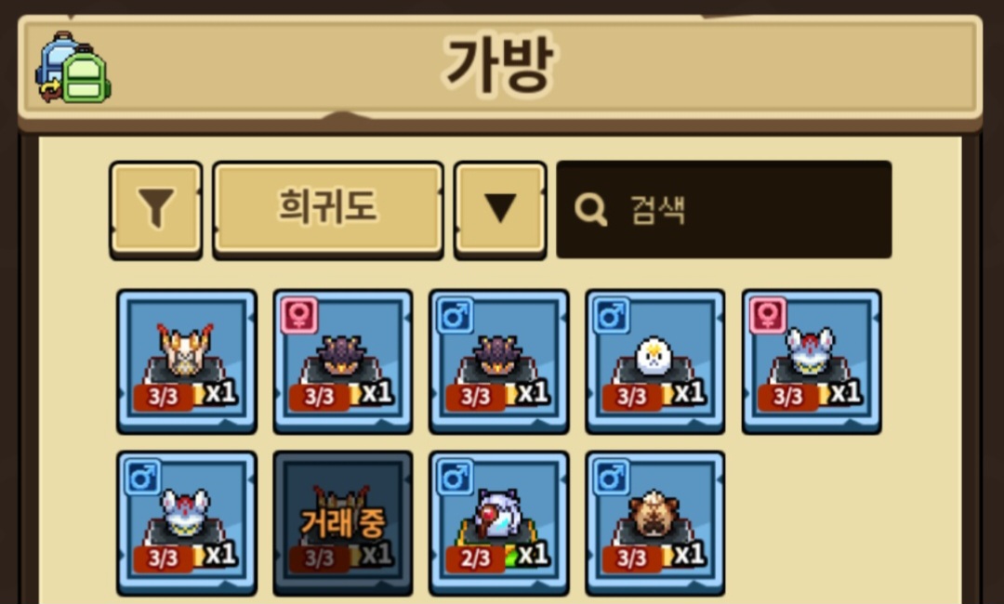
Task: Click the 가방 title header
Action: (499, 65)
